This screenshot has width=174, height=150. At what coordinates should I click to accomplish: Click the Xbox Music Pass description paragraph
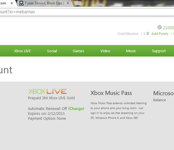pyautogui.click(x=119, y=110)
